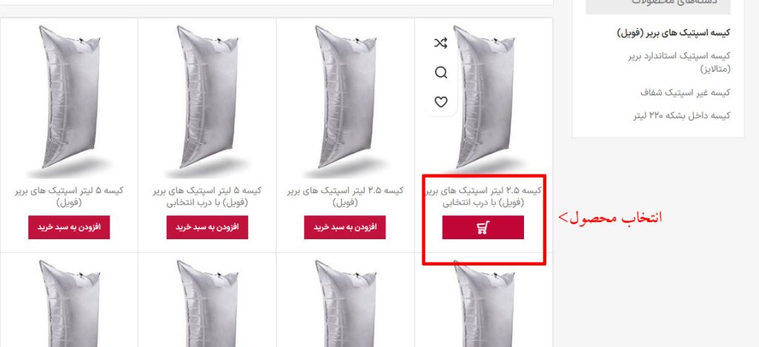Open کیسه اسپتیک های بریر (فویل) category
This screenshot has width=759, height=347.
[673, 33]
